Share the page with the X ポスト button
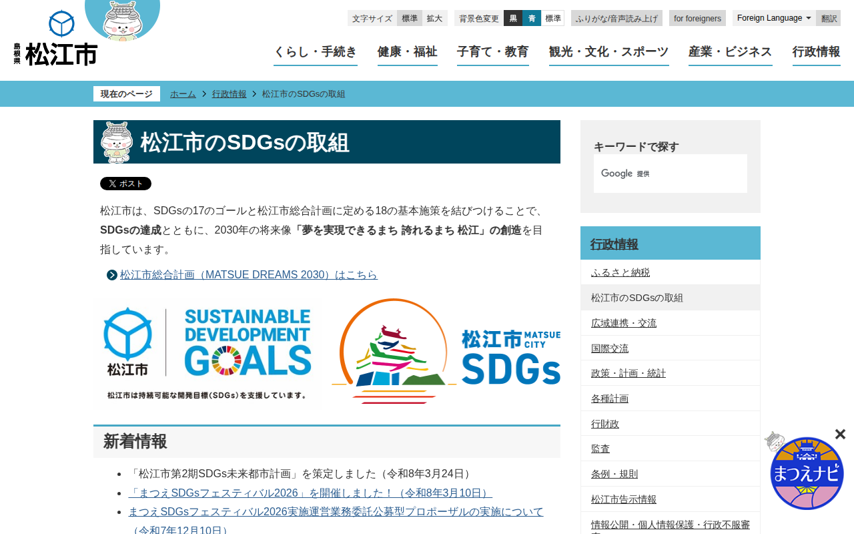854x534 pixels. click(x=125, y=184)
